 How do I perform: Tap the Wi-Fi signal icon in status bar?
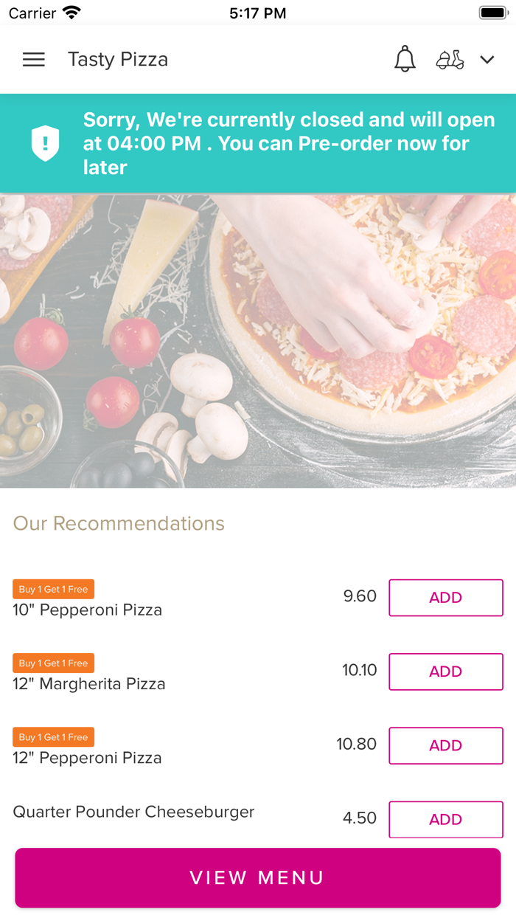(x=71, y=12)
